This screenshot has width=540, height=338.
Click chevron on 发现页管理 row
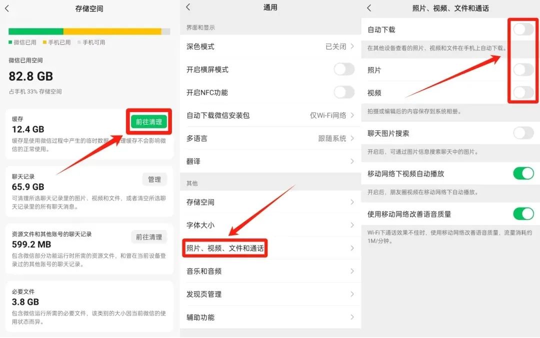(x=352, y=294)
